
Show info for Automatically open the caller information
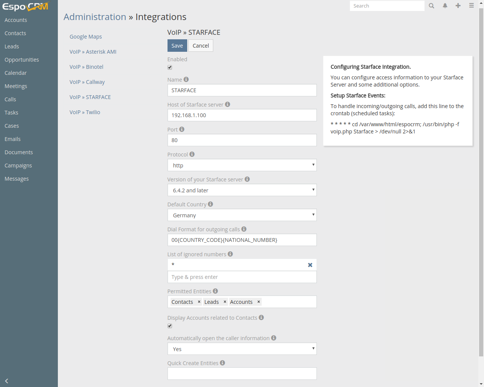[x=274, y=338]
